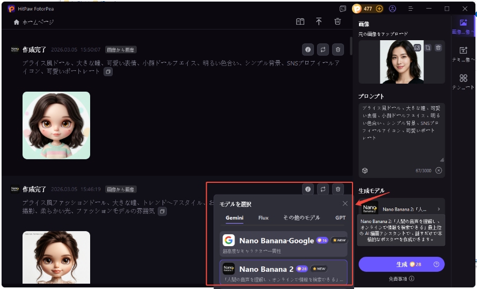
Task: Click the 477 coin balance icon
Action: (357, 9)
